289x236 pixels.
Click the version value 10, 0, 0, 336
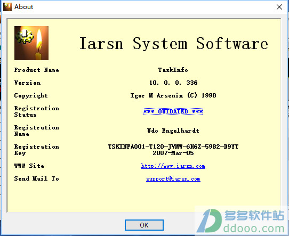tap(173, 83)
